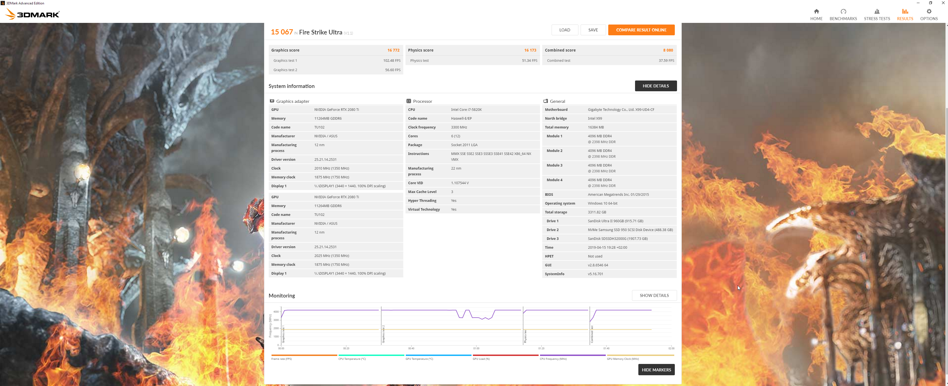Hide the graph markers
948x386 pixels.
656,369
